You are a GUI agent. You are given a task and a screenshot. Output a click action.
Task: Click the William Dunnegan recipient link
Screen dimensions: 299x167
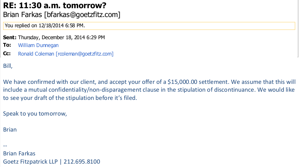coord(38,45)
